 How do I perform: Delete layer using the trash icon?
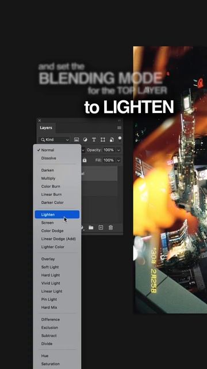110,228
